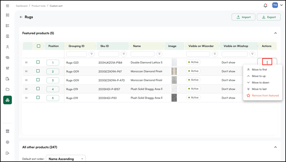Click the logout icon in the sidebar
The height and width of the screenshot is (162, 286).
(8, 153)
